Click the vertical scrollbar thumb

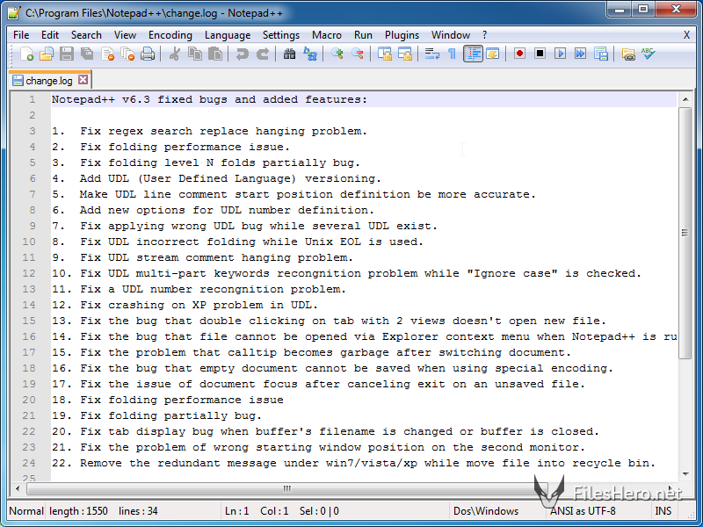point(685,233)
